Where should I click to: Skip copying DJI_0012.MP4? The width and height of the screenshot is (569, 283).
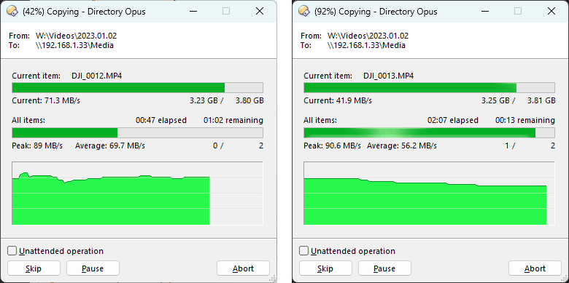point(34,268)
